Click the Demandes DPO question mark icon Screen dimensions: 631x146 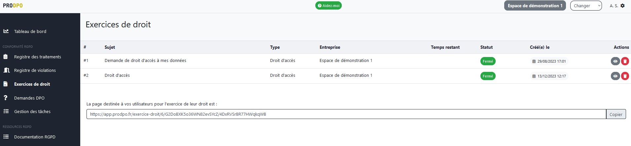tap(5, 98)
